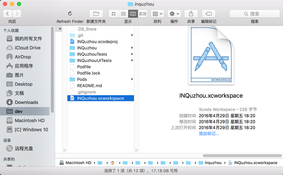Click INQuzhou.xcworkspace in the path bar
This screenshot has height=175, width=283.
coord(253,163)
